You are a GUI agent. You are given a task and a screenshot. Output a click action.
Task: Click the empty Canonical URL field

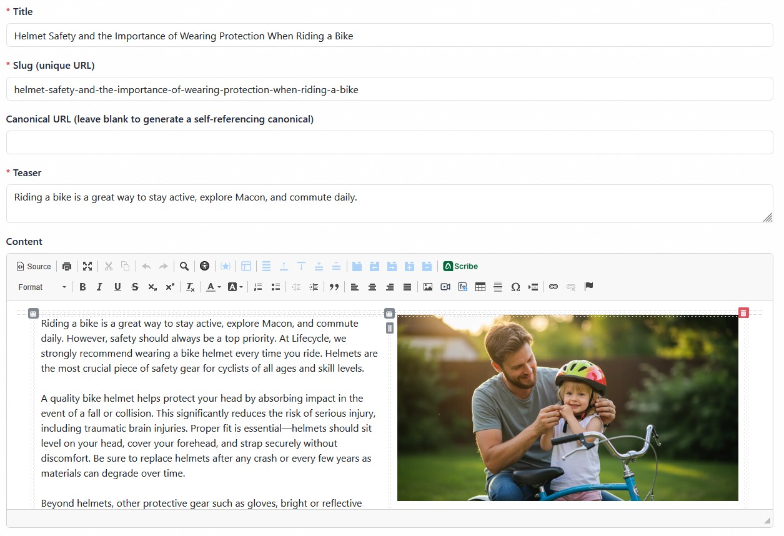pyautogui.click(x=390, y=142)
